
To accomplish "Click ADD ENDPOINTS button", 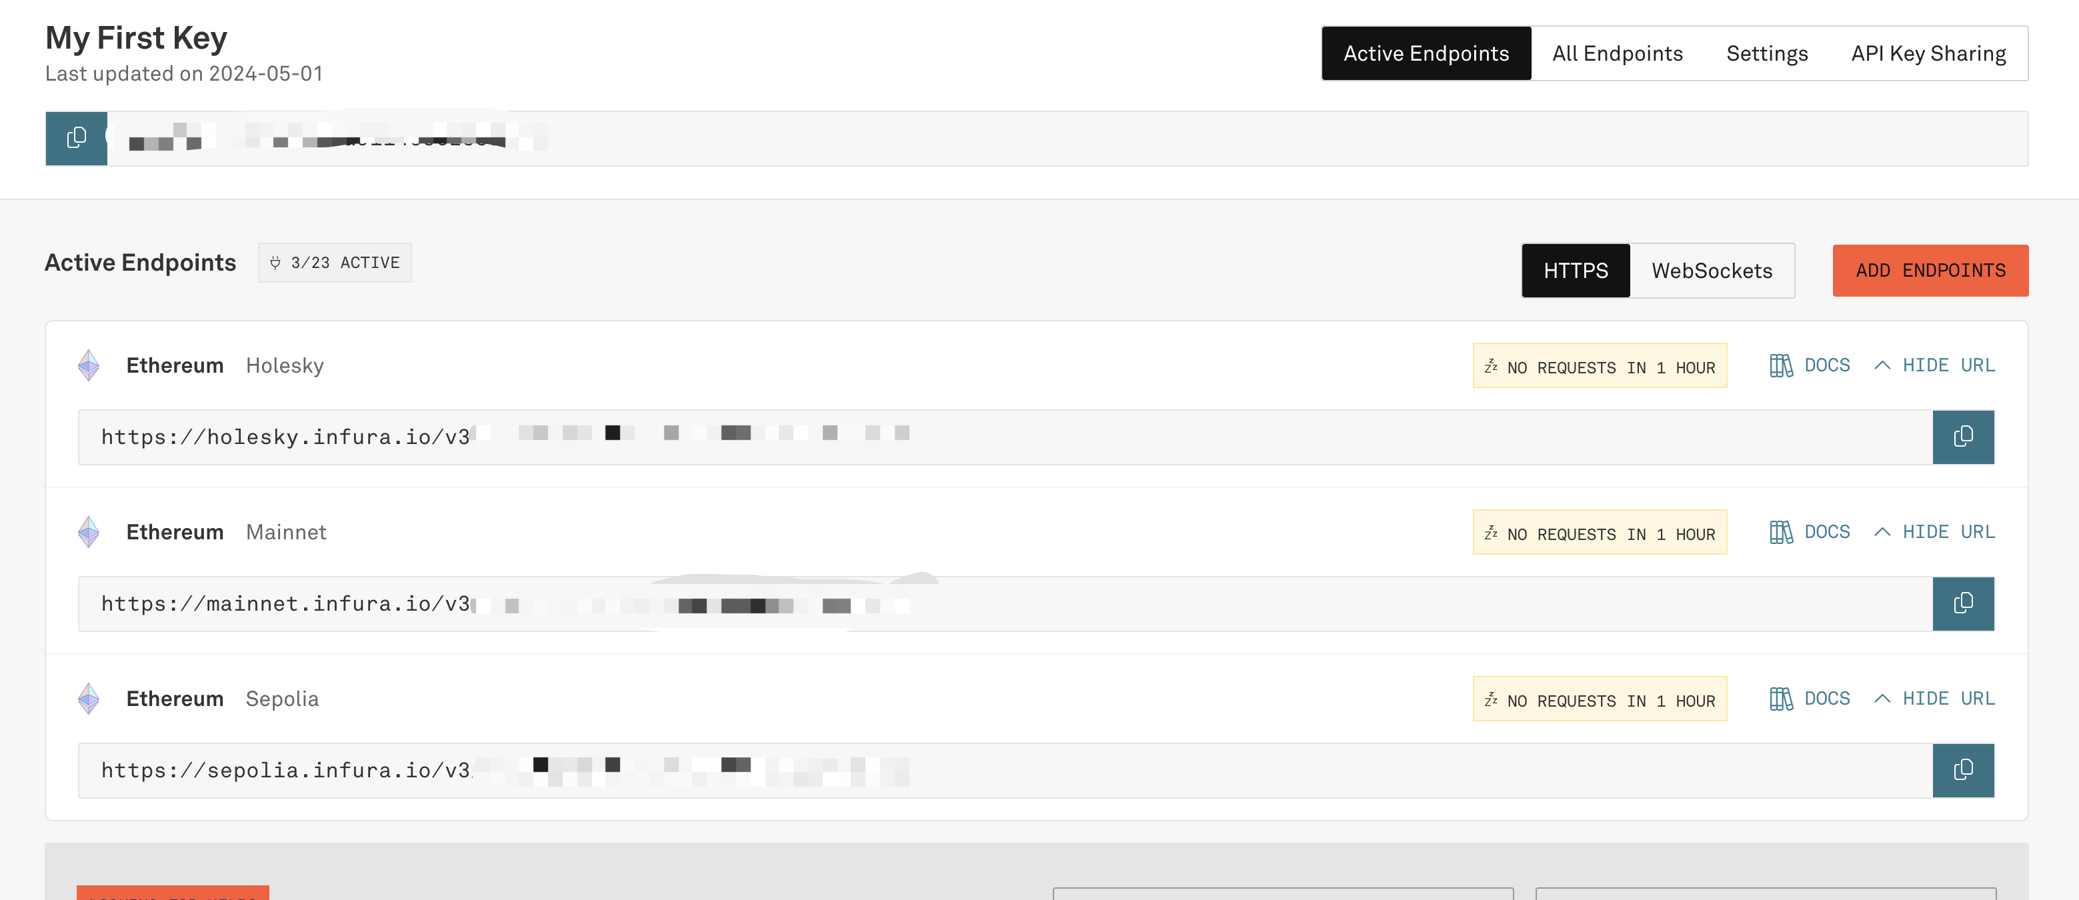I will click(1930, 271).
